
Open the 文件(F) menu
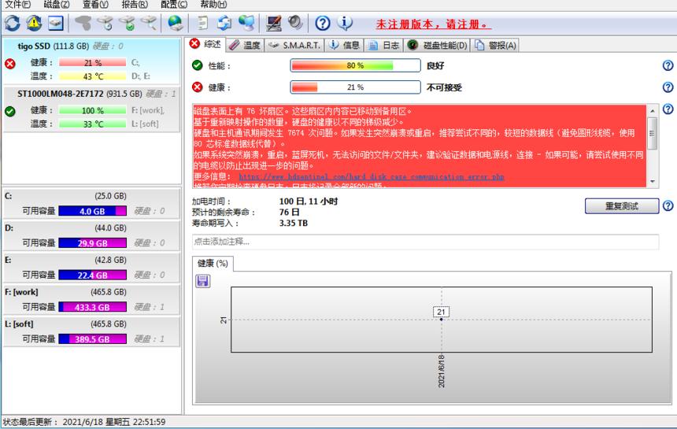click(17, 4)
